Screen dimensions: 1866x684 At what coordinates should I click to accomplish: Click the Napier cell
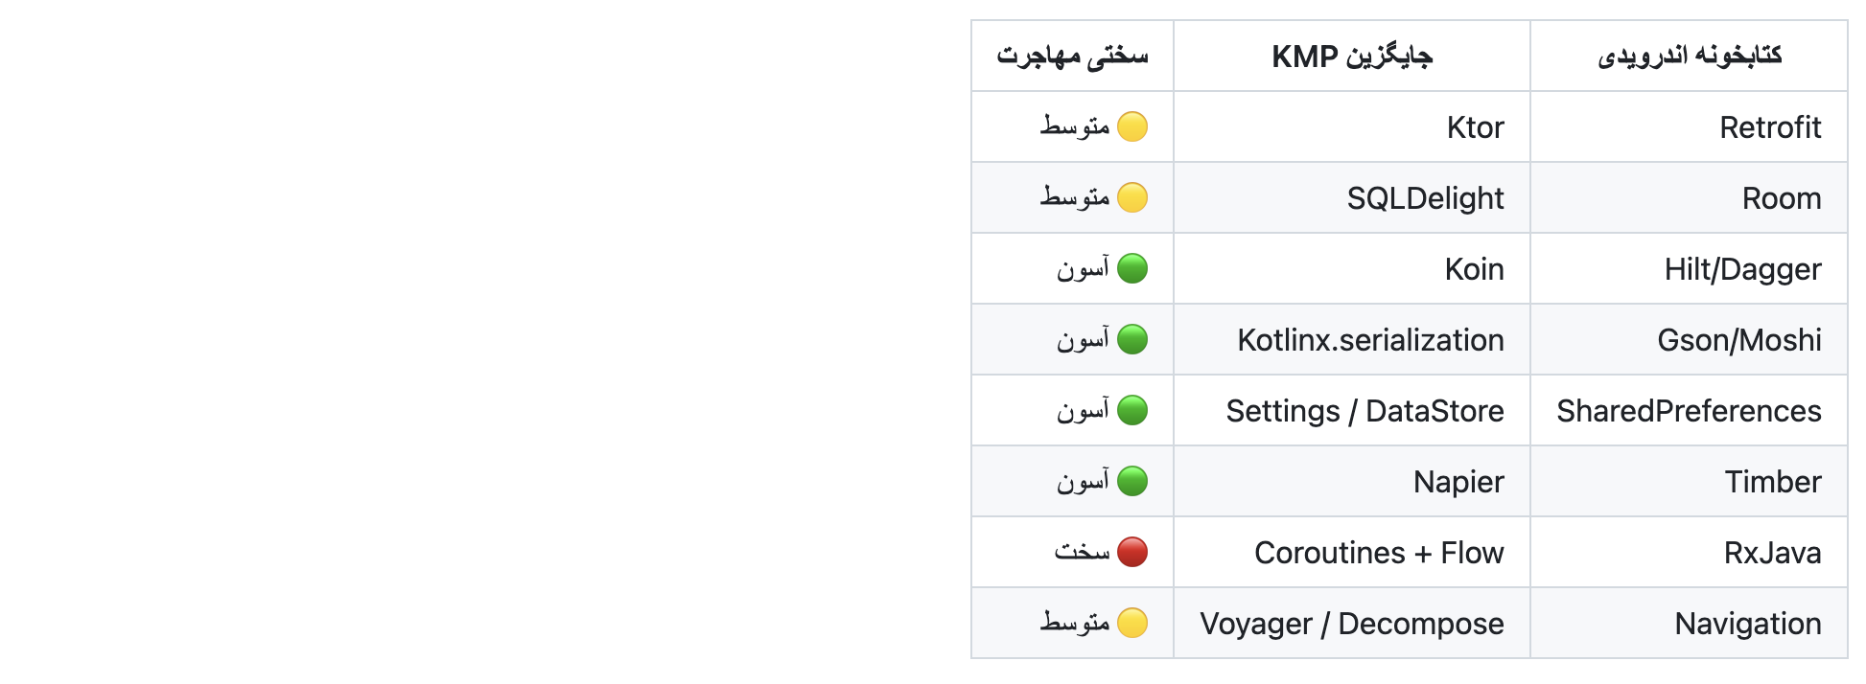[x=1458, y=482]
